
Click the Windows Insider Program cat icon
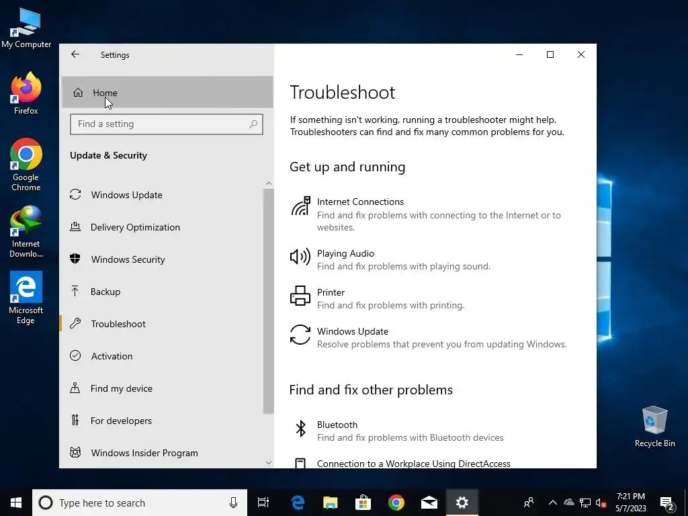[75, 452]
